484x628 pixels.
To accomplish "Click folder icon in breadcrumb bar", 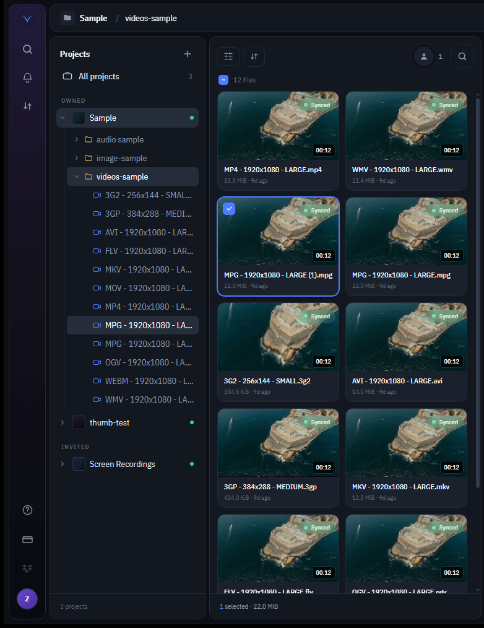I will pyautogui.click(x=67, y=18).
